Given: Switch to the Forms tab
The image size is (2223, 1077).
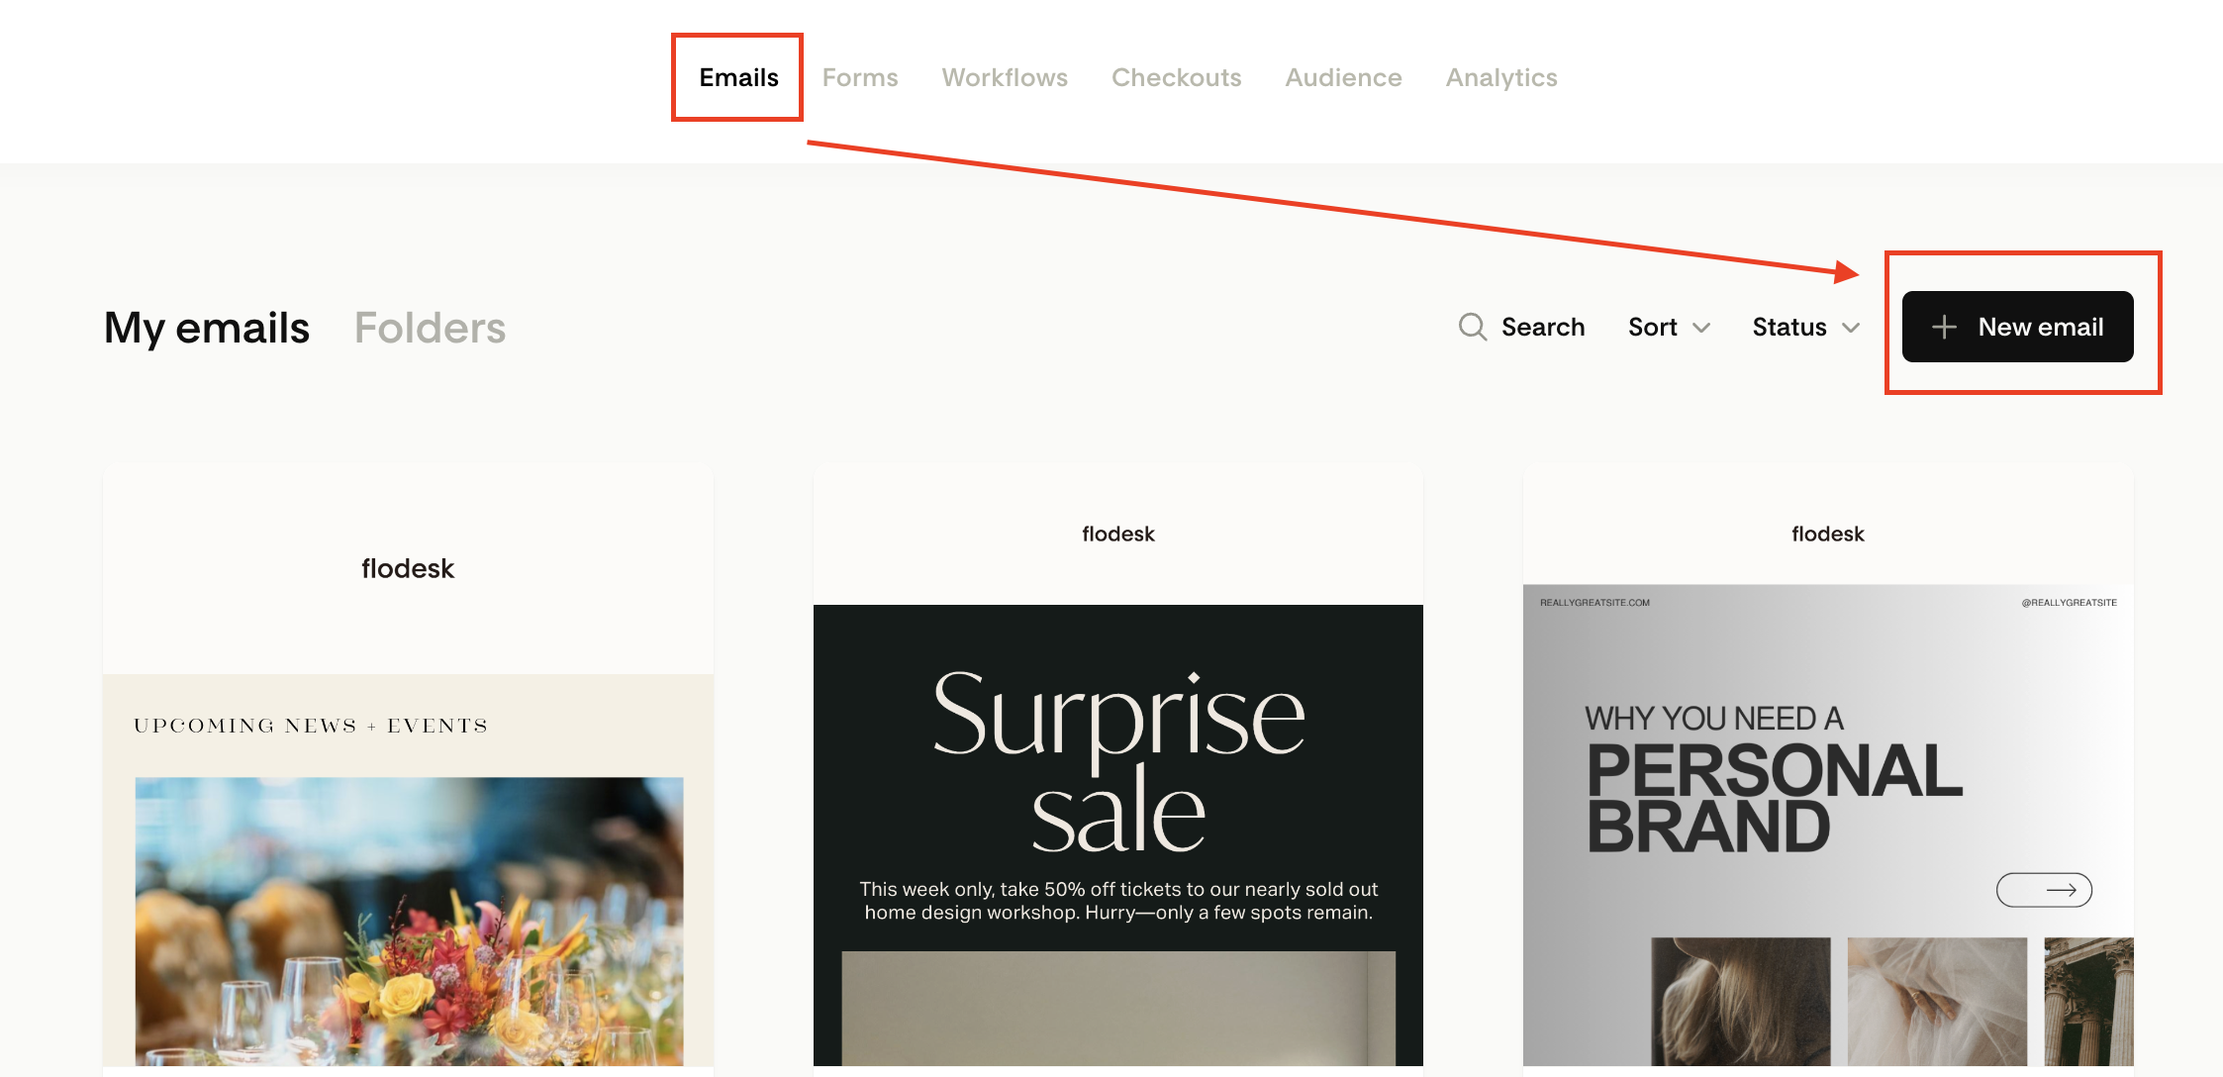Looking at the screenshot, I should (860, 77).
